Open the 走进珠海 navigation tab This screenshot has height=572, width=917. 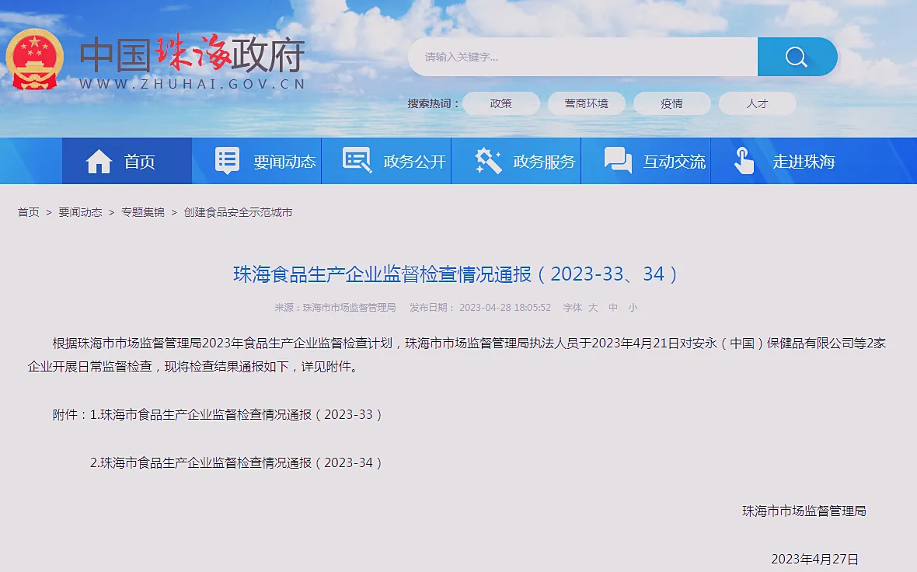click(776, 161)
